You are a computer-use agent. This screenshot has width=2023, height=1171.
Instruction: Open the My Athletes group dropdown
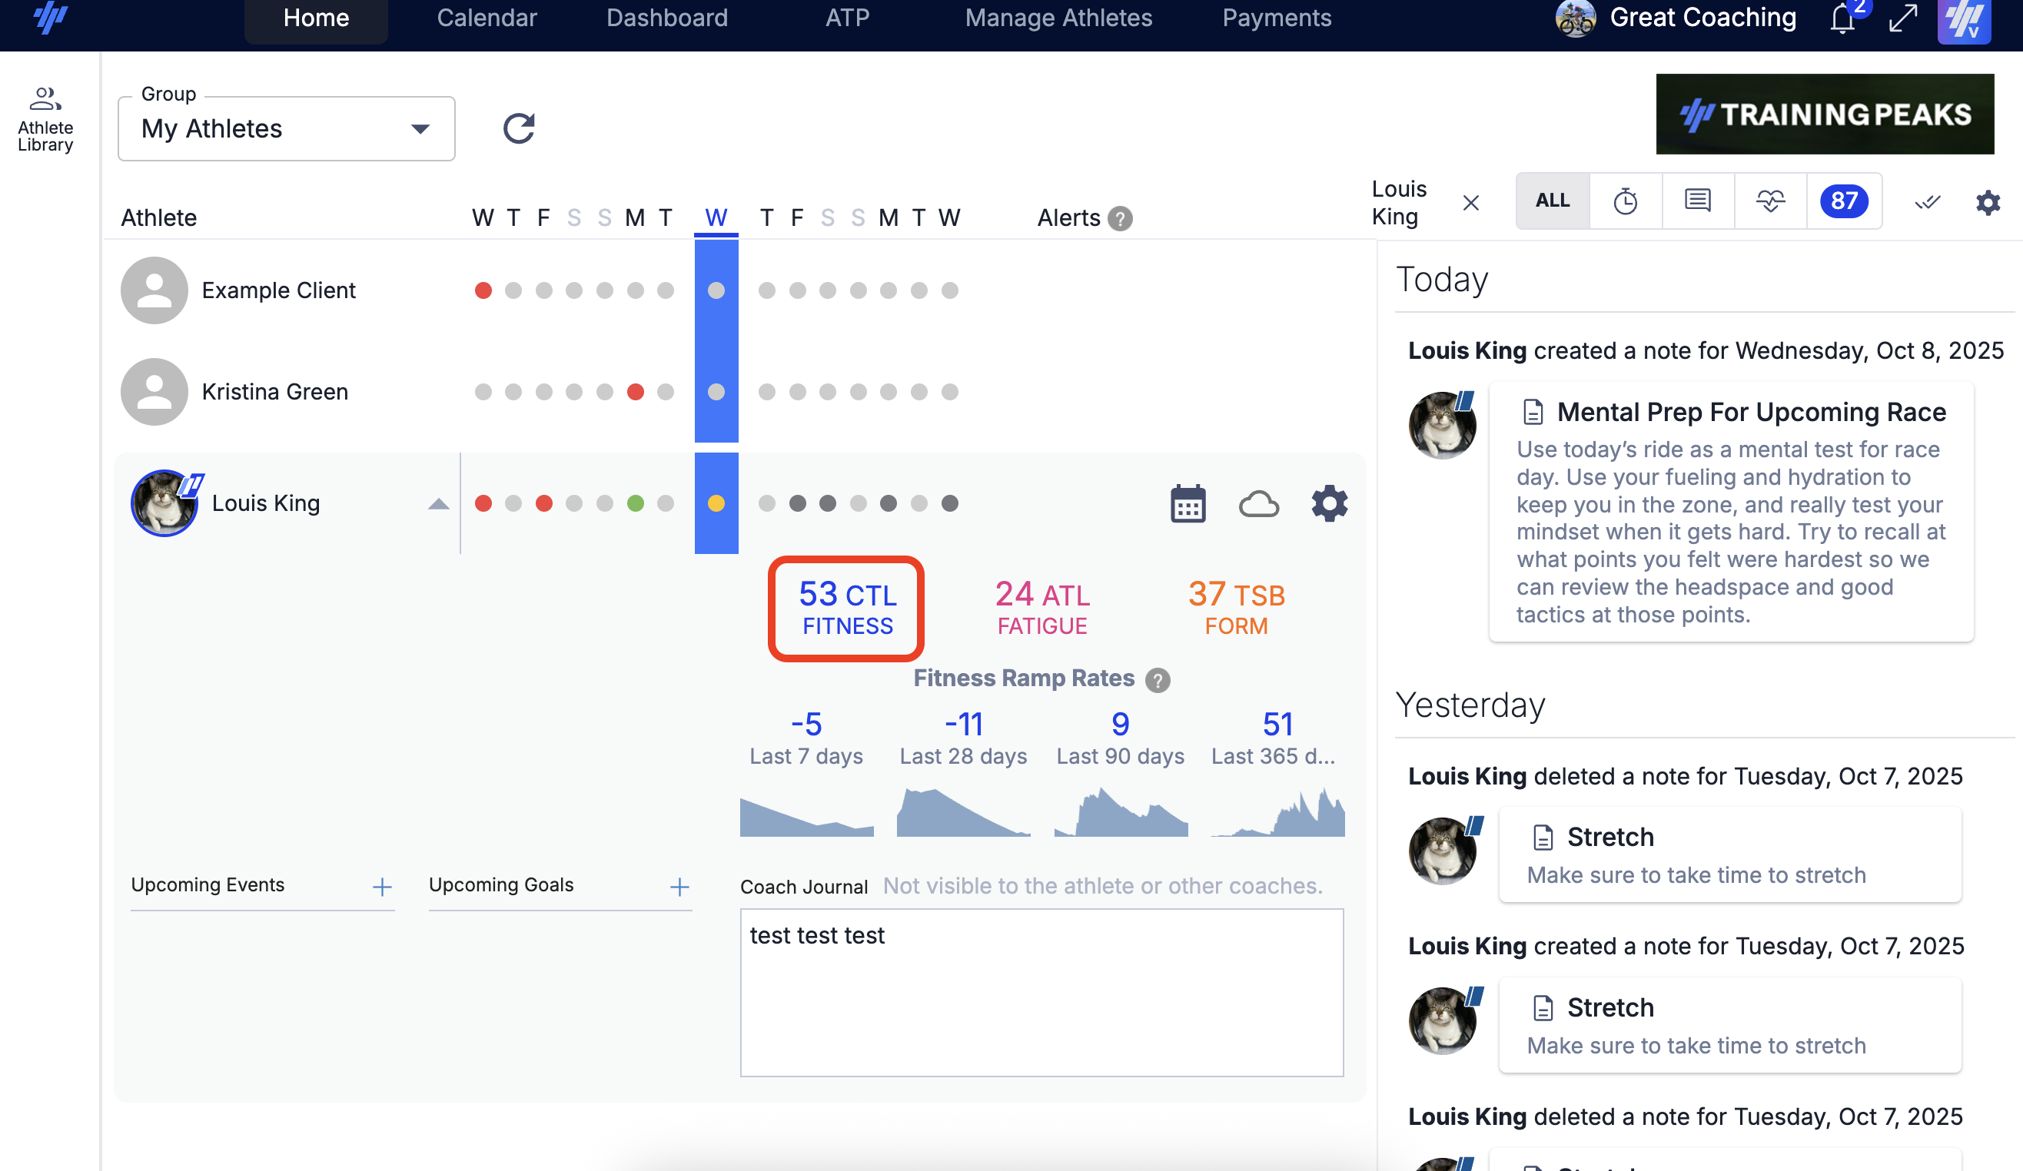[285, 128]
